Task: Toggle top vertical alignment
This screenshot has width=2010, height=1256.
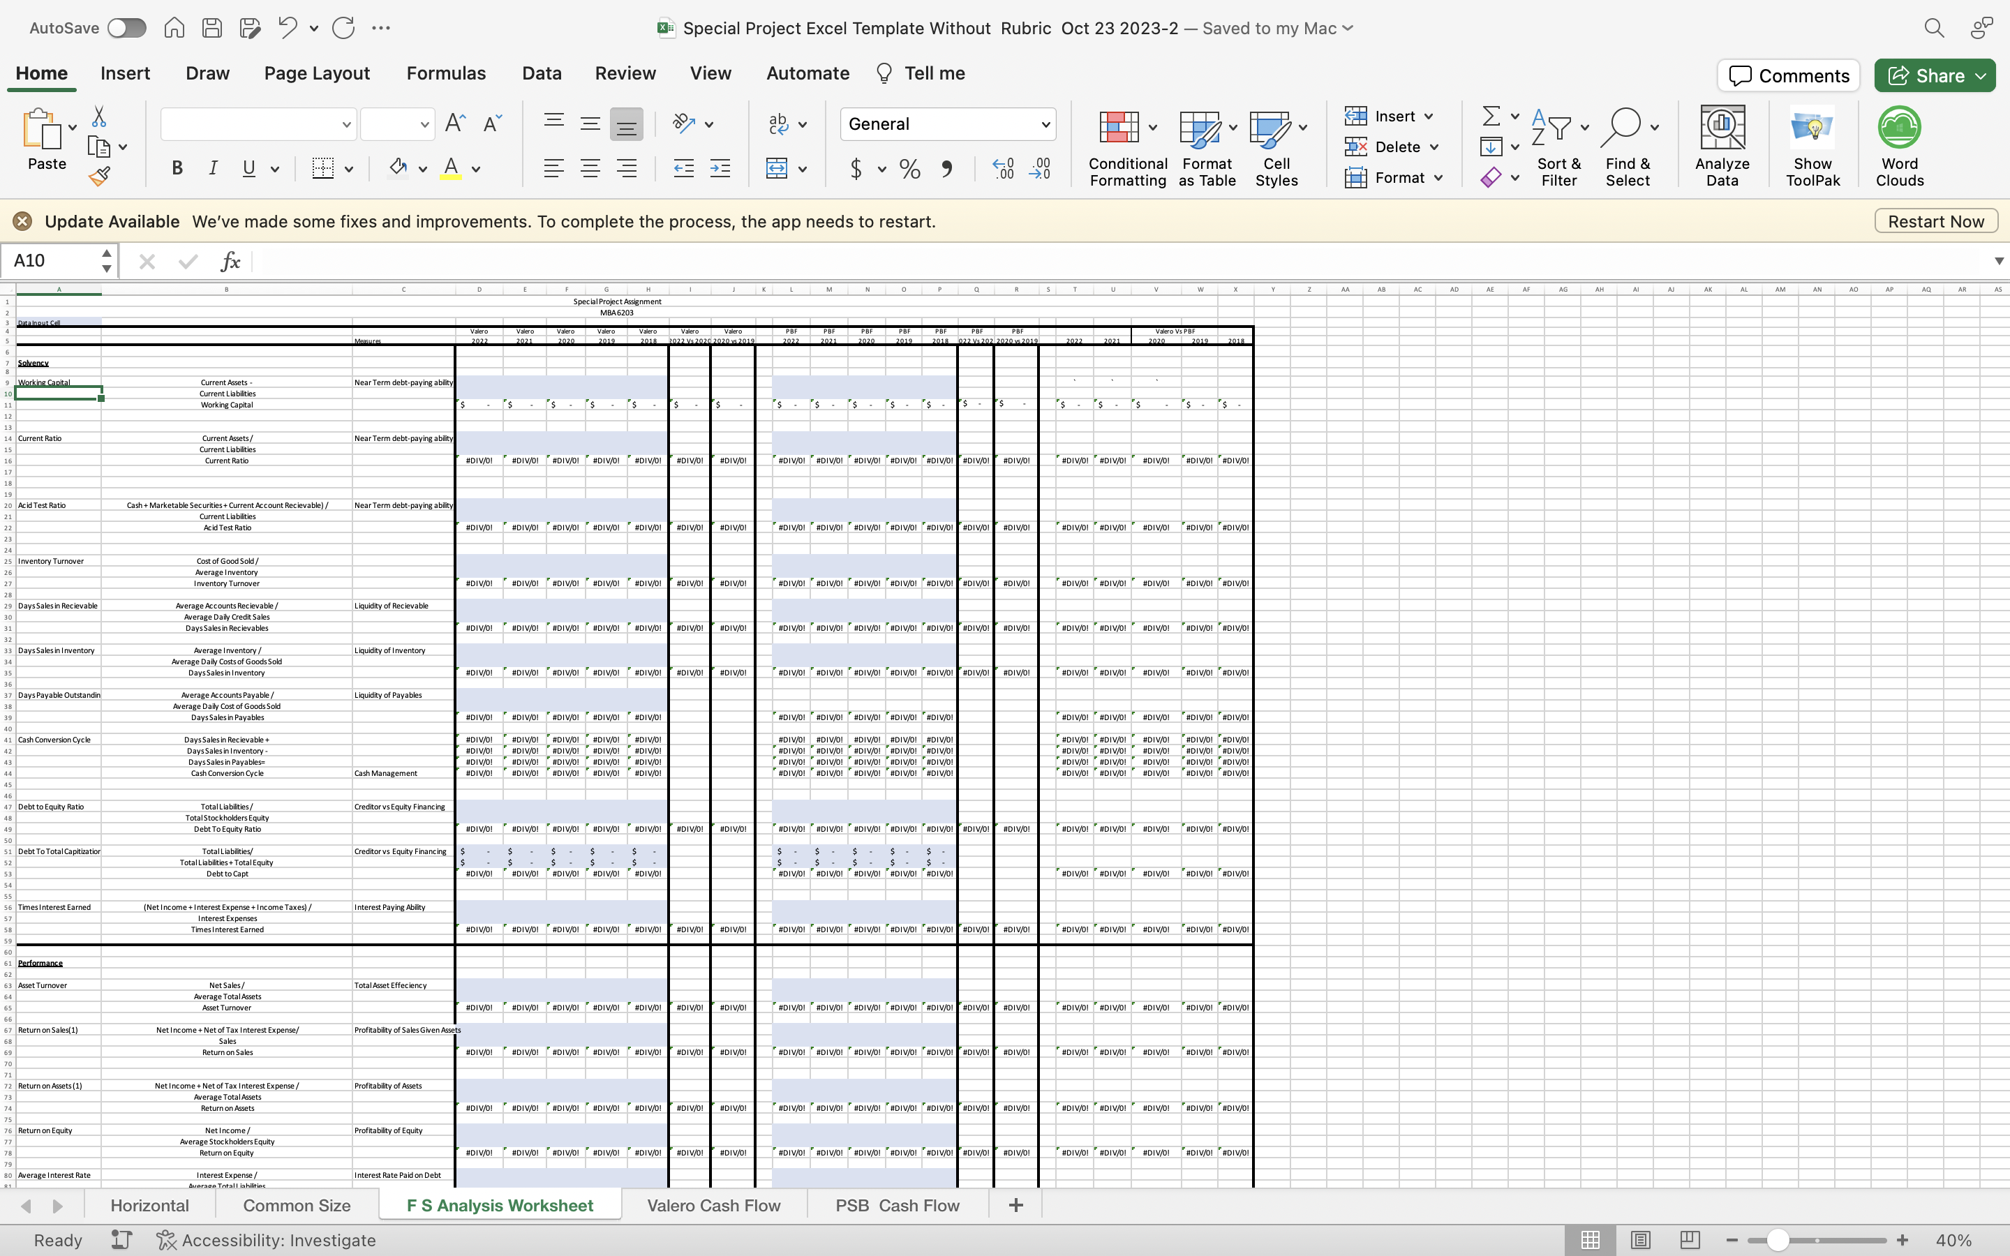Action: (554, 124)
